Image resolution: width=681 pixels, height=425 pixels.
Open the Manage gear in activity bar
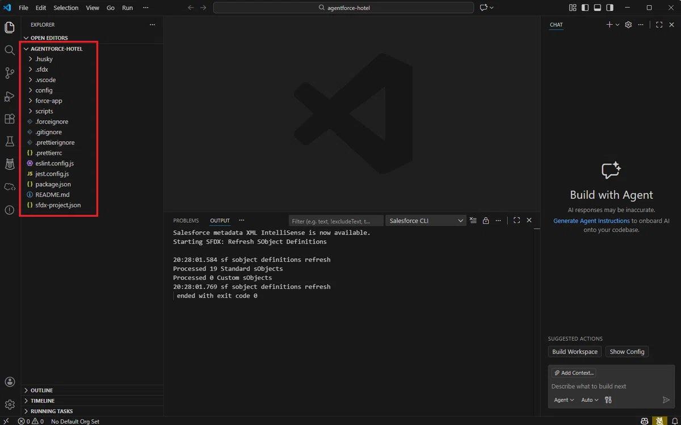(x=10, y=405)
